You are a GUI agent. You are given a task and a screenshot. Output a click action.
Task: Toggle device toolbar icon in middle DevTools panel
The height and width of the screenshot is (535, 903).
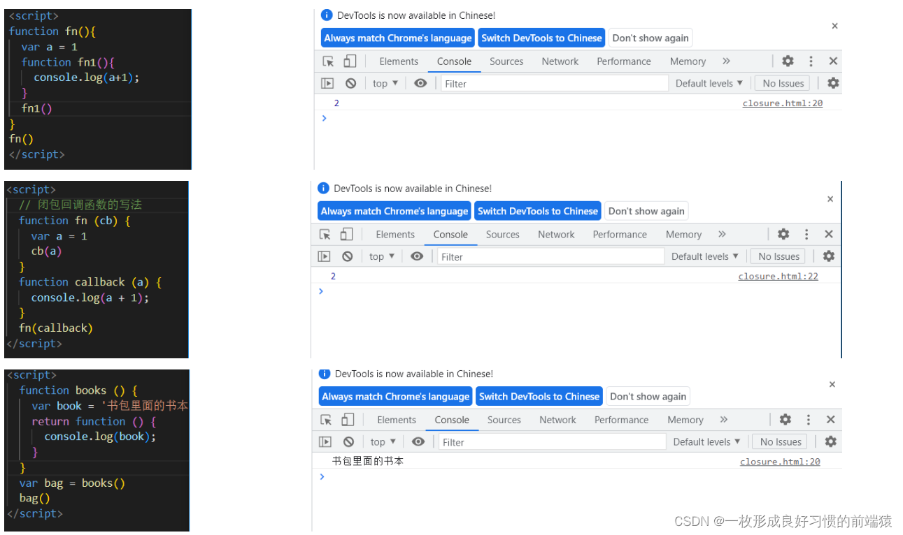click(x=346, y=235)
